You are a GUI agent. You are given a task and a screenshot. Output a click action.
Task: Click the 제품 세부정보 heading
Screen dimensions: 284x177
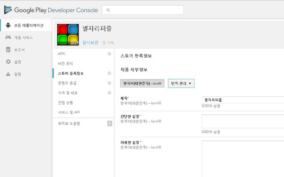[134, 70]
